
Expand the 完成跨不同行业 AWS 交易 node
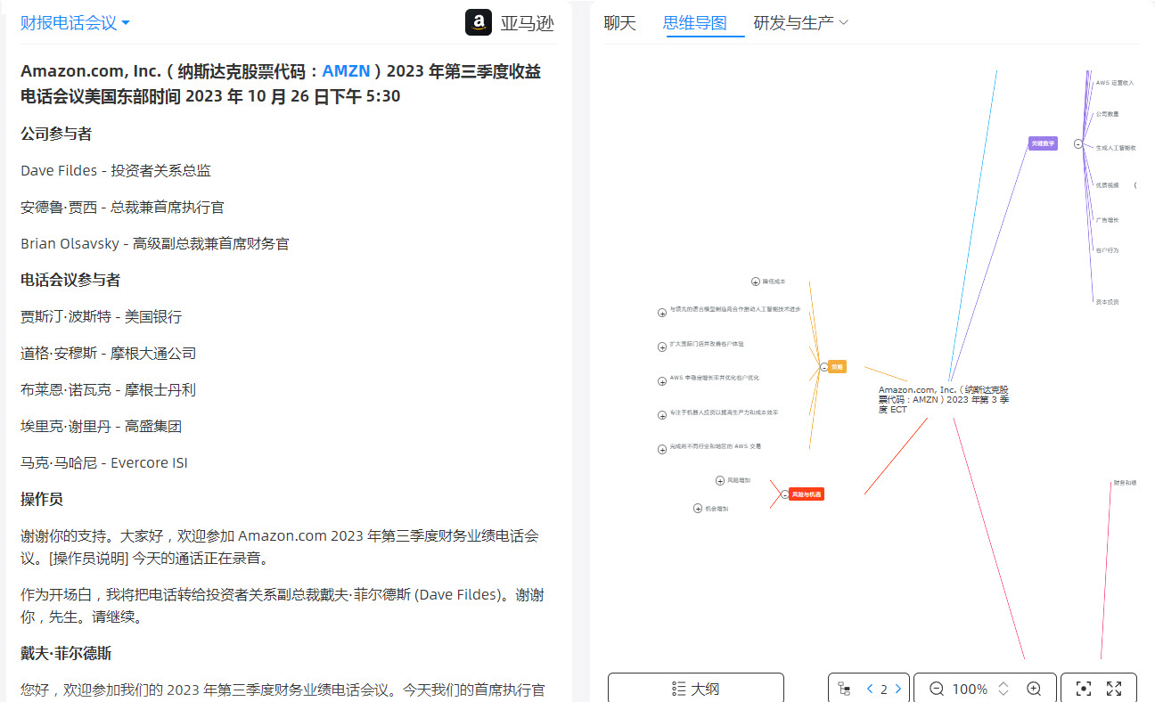pos(662,449)
